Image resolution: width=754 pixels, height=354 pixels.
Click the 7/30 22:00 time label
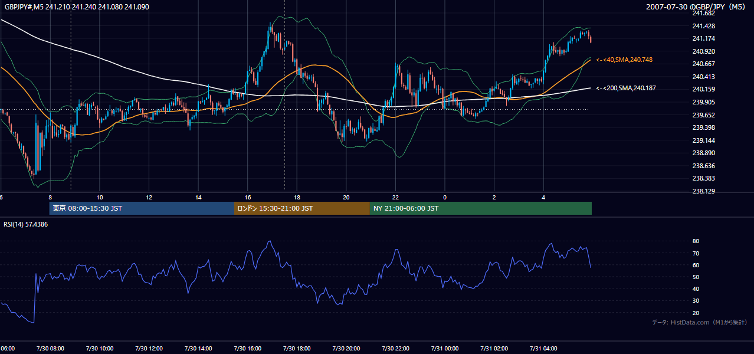(x=395, y=349)
